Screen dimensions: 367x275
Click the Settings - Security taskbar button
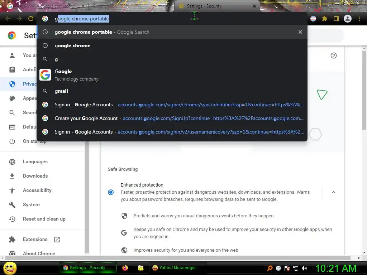coord(88,268)
